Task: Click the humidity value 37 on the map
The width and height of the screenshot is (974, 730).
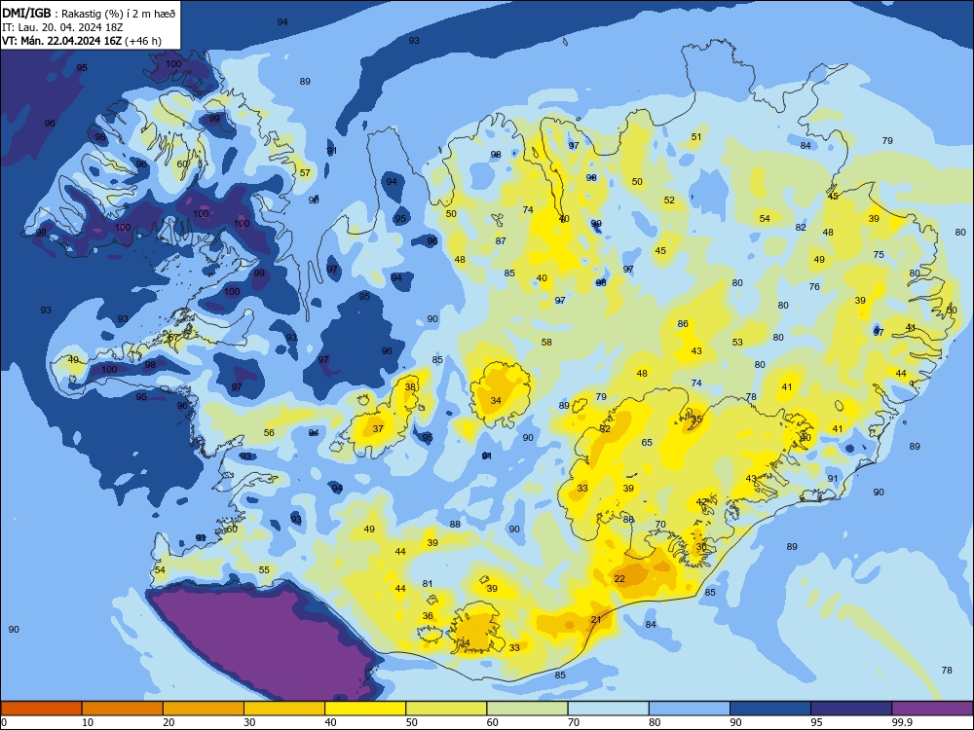Action: (x=378, y=429)
